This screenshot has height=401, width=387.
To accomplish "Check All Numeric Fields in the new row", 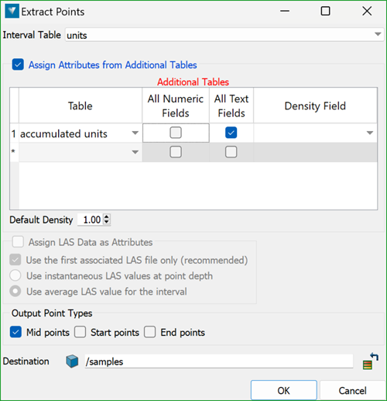I will [x=176, y=152].
